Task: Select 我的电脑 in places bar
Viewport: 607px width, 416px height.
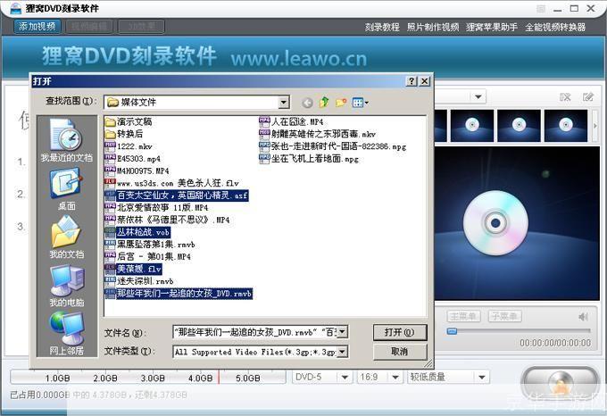Action: point(67,286)
